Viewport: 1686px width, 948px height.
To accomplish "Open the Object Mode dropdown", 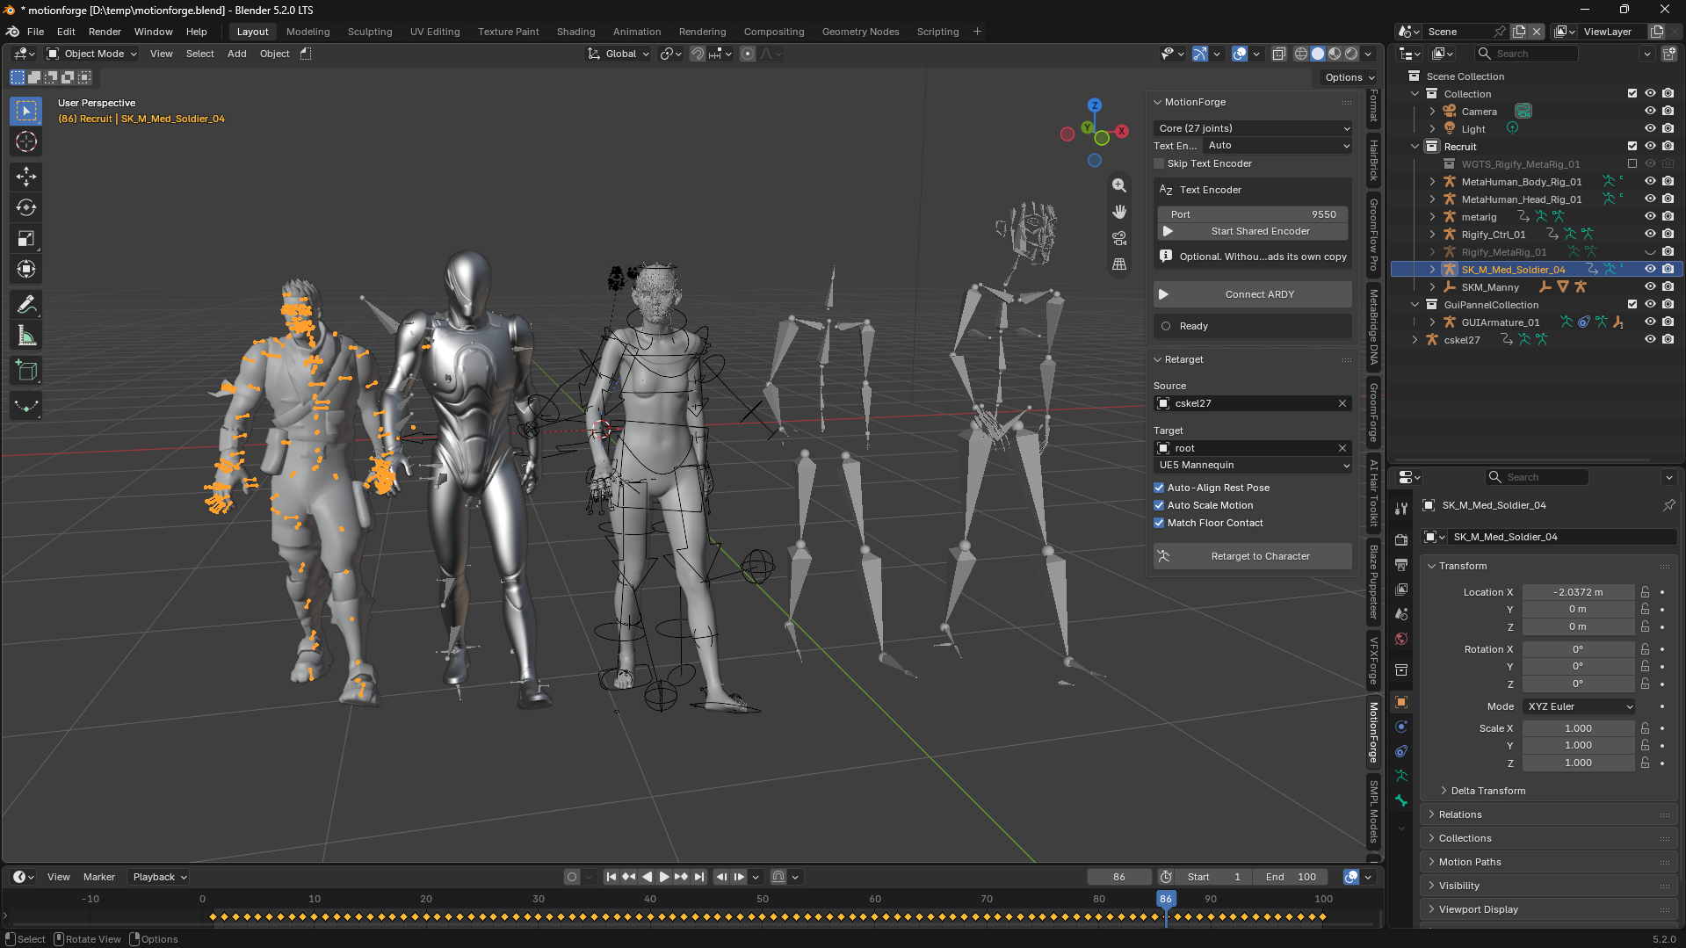I will tap(92, 54).
